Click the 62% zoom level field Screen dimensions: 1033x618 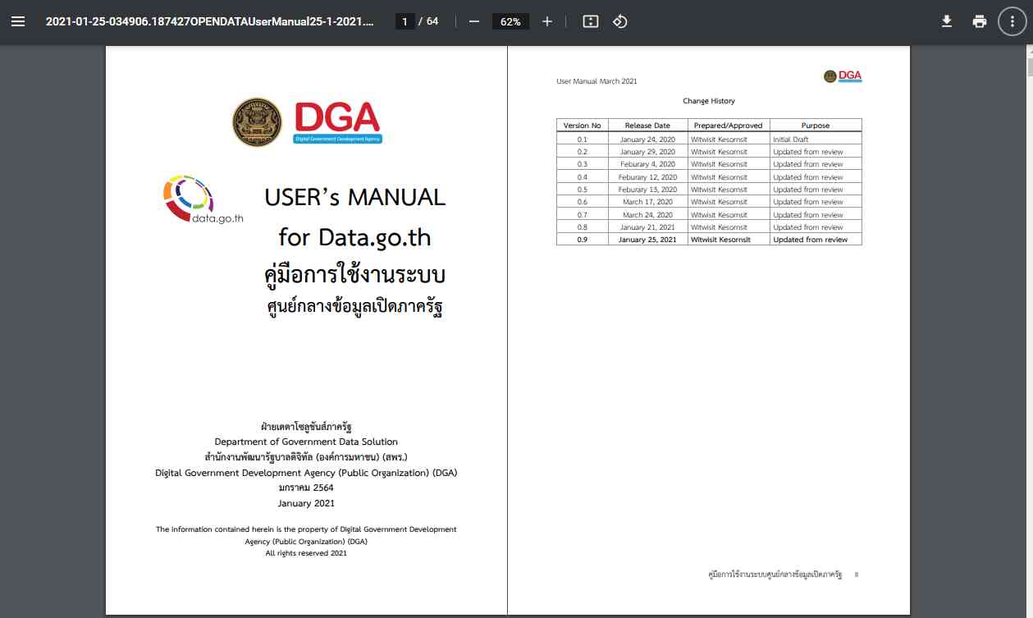[x=510, y=22]
